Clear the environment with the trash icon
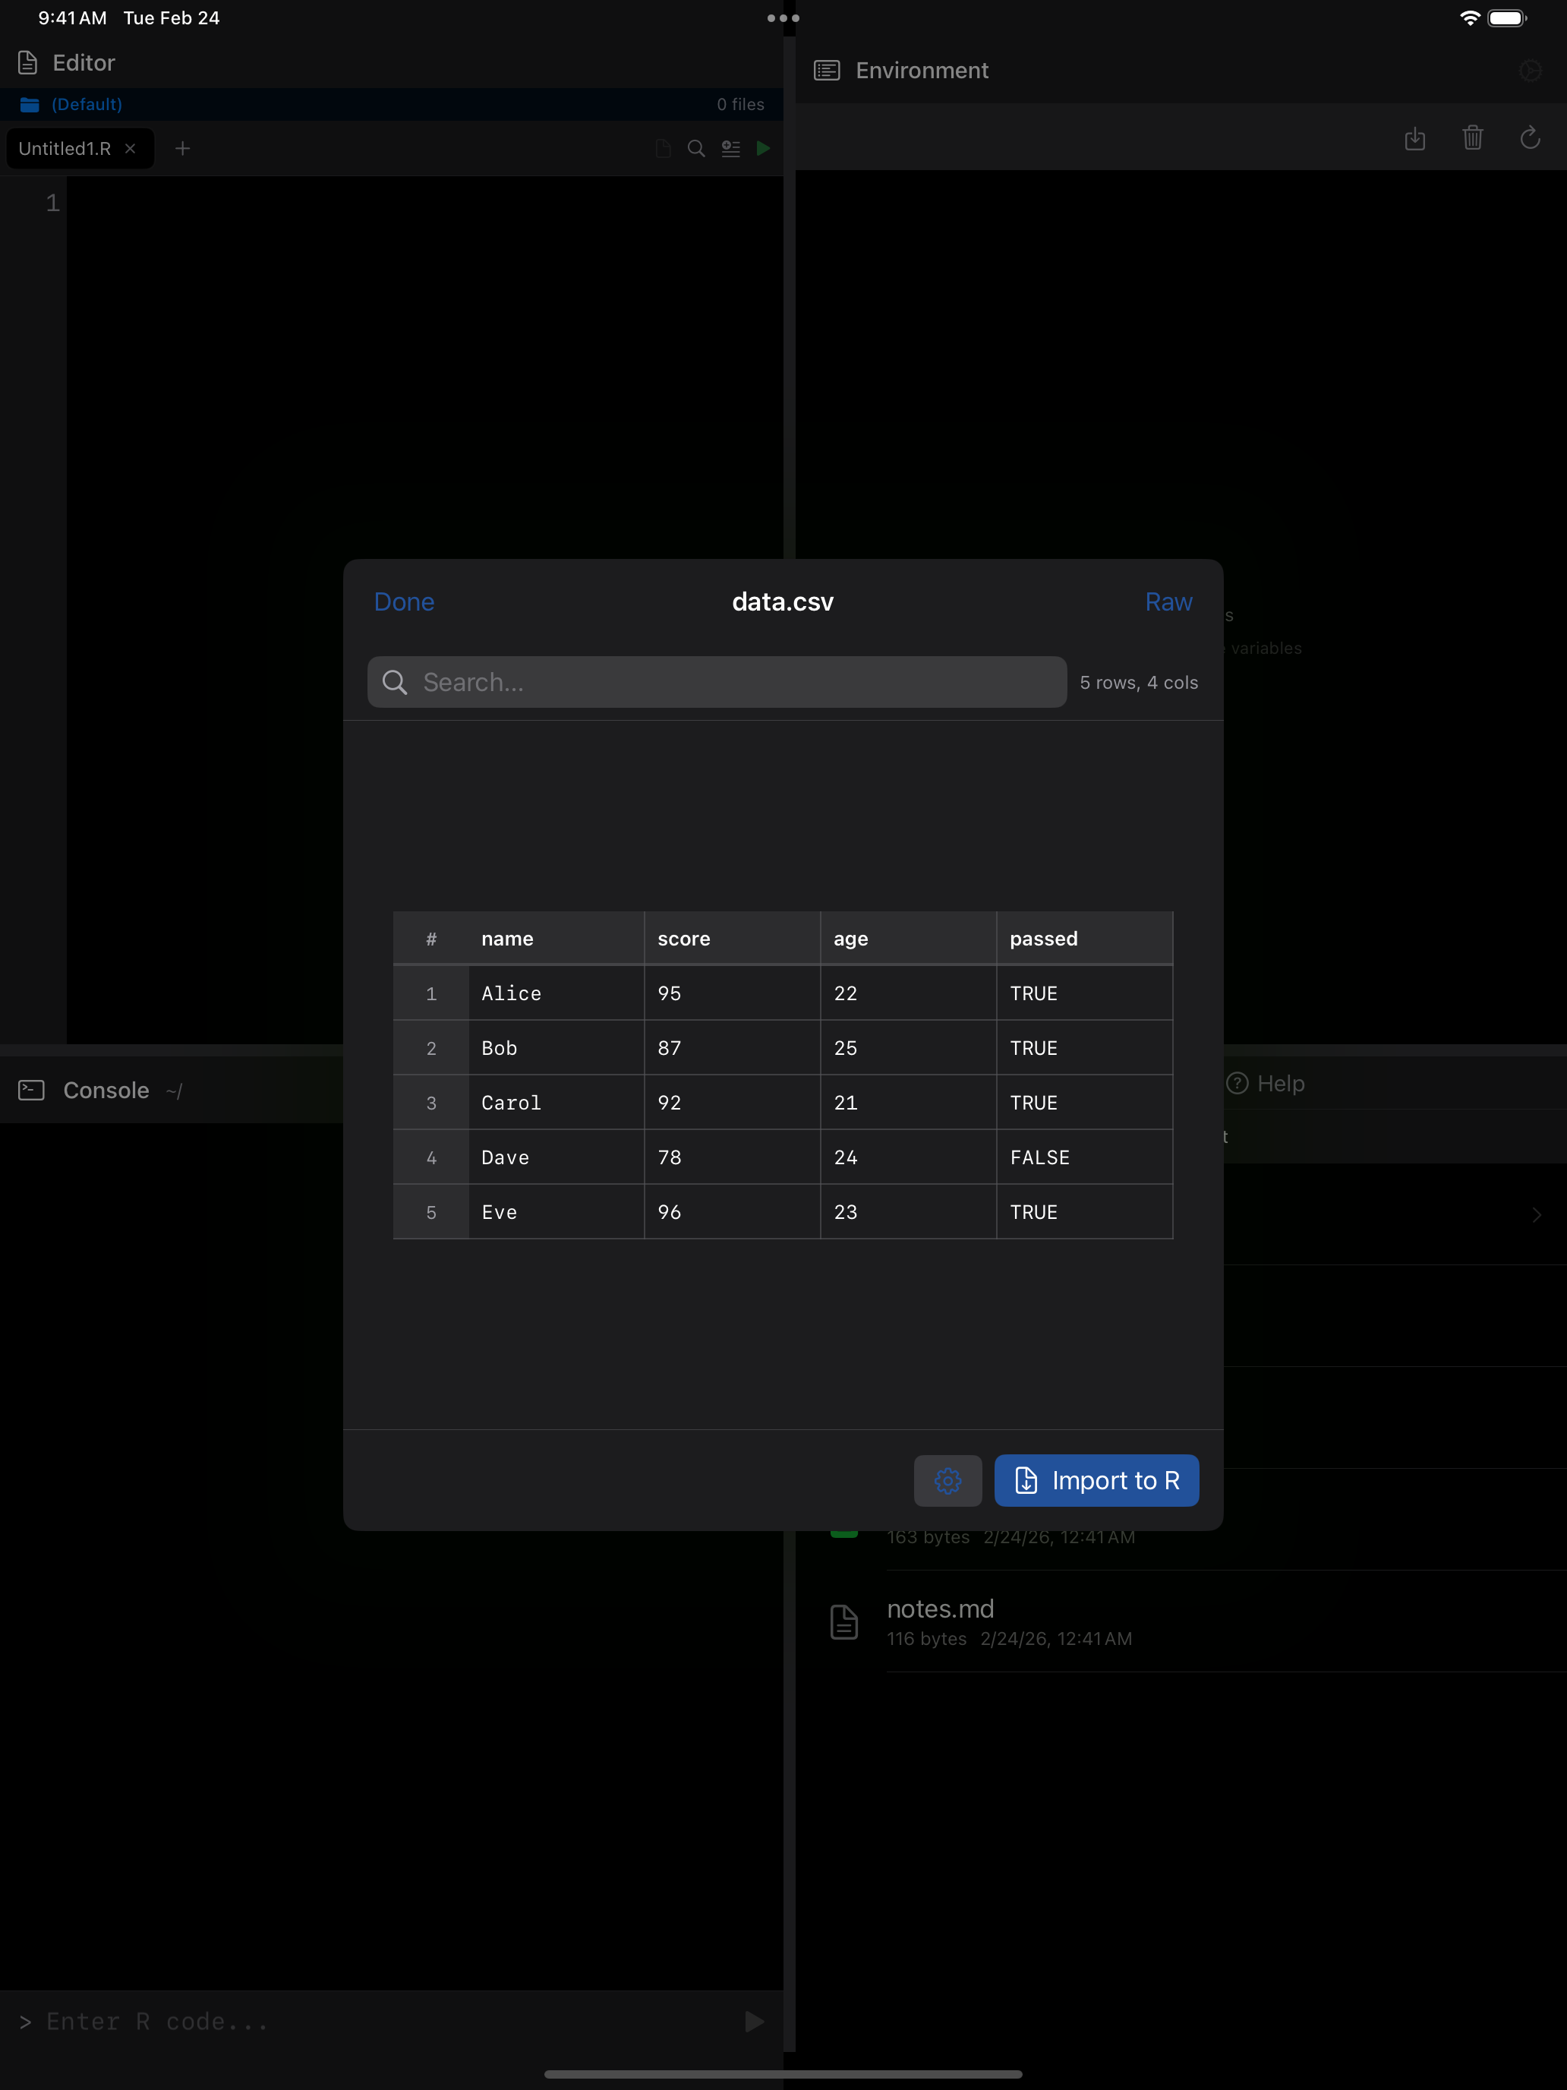Screen dimensions: 1567x2090 [1473, 139]
